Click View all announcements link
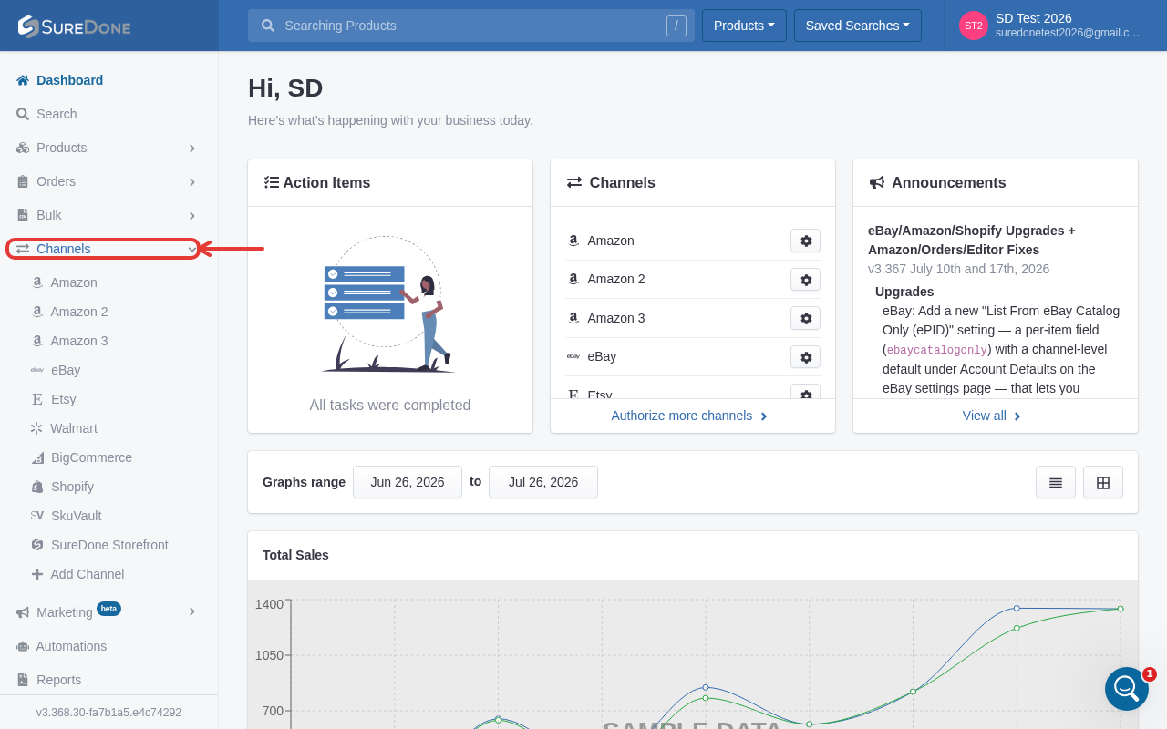This screenshot has height=729, width=1167. (992, 416)
